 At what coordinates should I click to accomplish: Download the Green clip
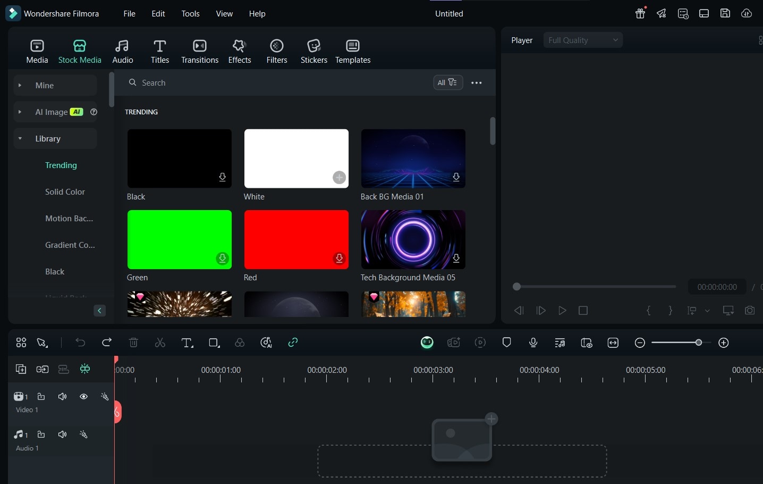click(223, 258)
